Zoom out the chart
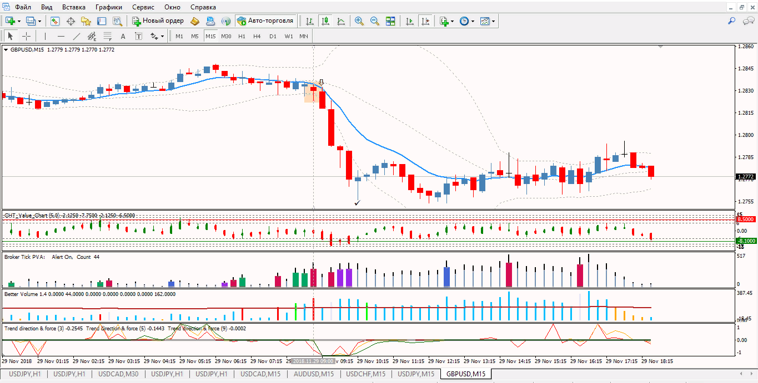Image resolution: width=758 pixels, height=383 pixels. [x=374, y=21]
